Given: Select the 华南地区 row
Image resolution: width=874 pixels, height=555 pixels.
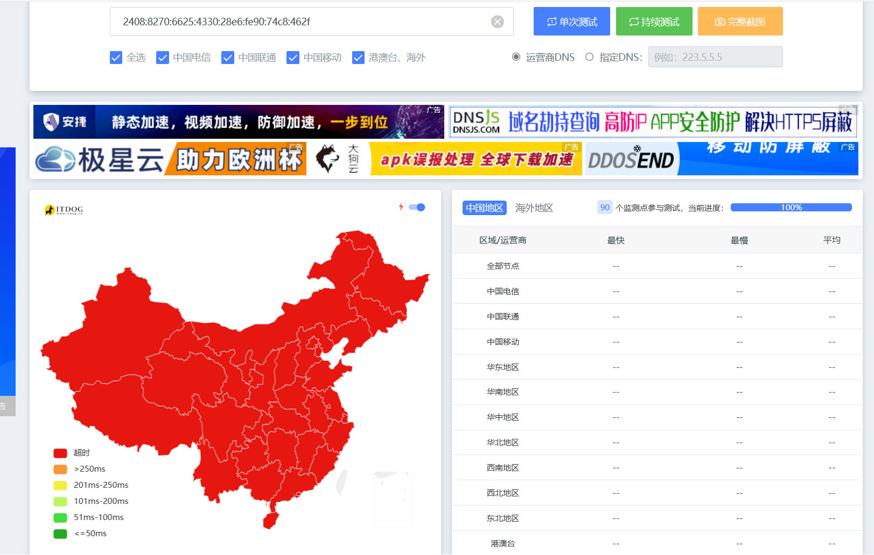Looking at the screenshot, I should coord(657,392).
